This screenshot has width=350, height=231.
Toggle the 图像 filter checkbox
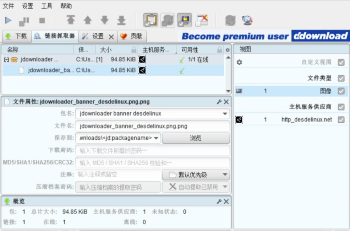coord(341,91)
